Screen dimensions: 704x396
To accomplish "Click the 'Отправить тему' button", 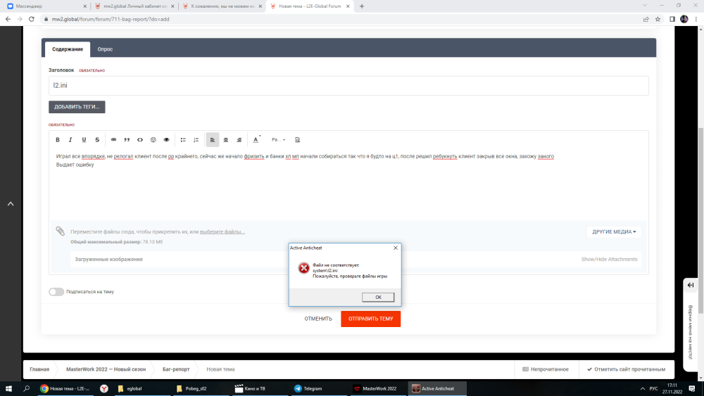I will point(370,319).
